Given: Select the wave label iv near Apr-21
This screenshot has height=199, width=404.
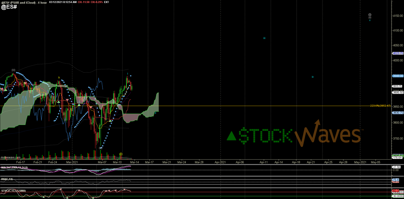Looking at the screenshot, I should [x=313, y=77].
